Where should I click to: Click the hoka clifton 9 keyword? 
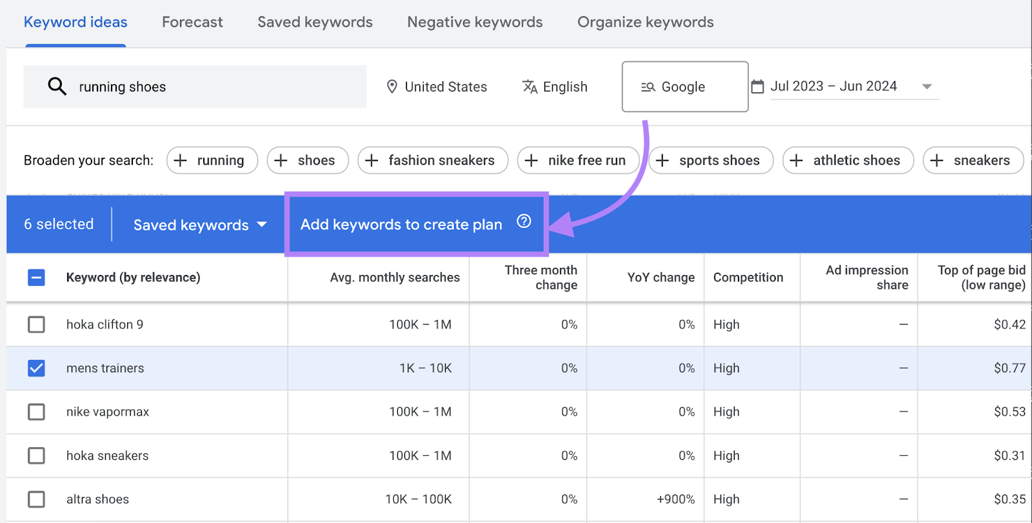click(x=104, y=325)
